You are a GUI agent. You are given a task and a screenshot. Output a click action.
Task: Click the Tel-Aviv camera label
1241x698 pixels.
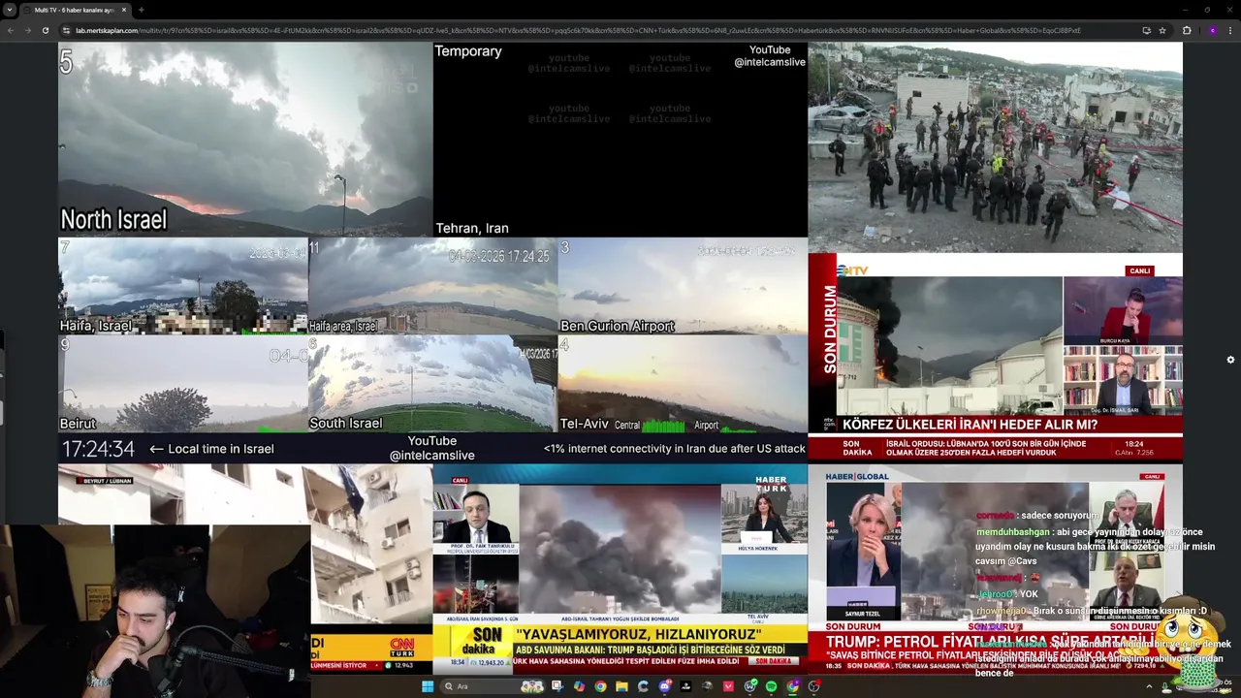point(583,424)
